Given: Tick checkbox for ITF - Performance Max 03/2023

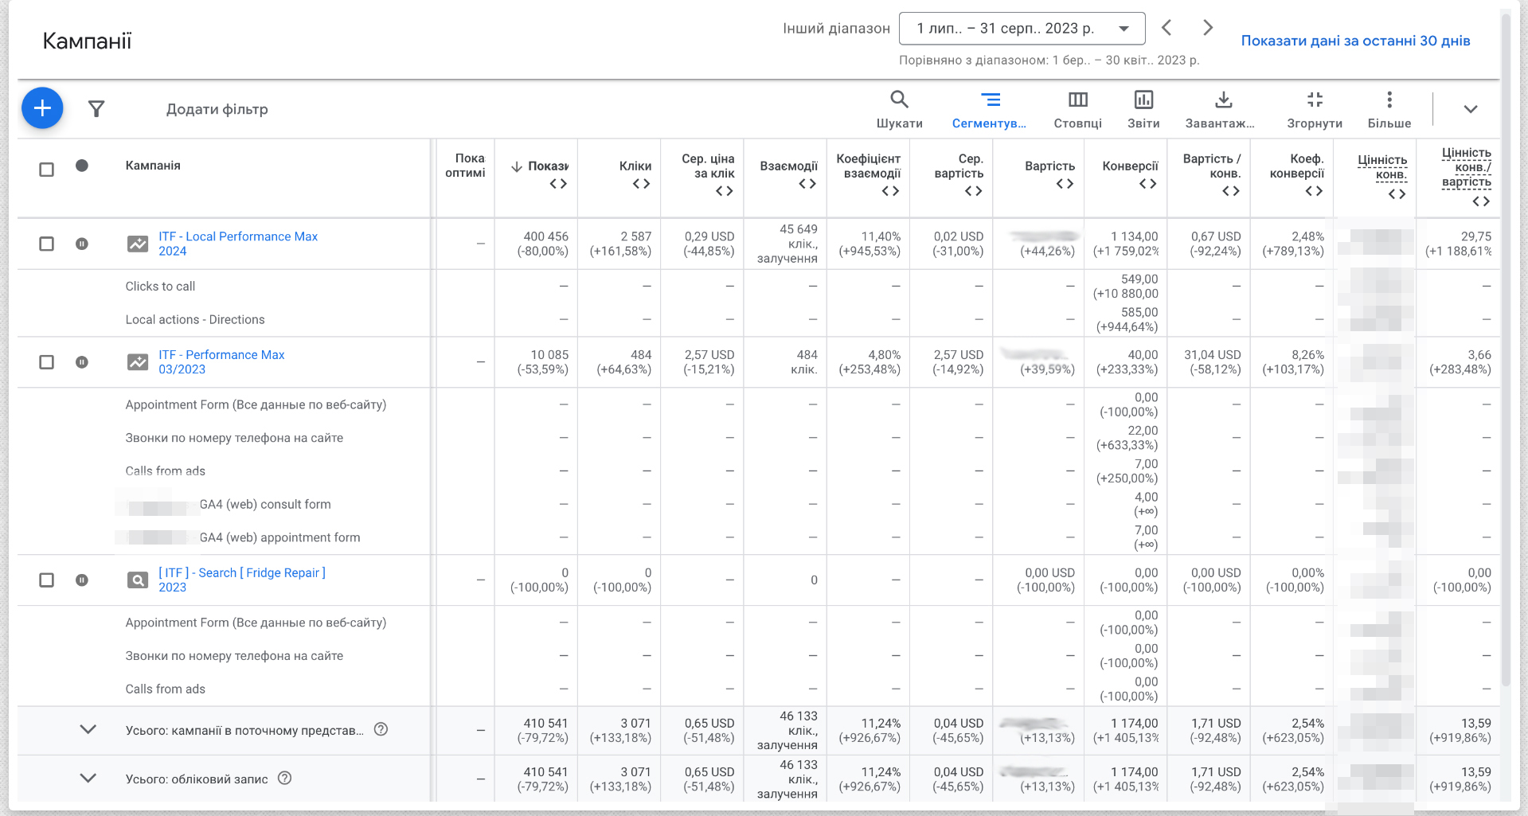Looking at the screenshot, I should click(x=47, y=362).
